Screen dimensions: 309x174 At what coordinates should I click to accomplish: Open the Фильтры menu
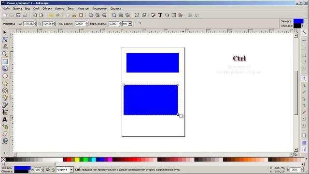point(84,9)
